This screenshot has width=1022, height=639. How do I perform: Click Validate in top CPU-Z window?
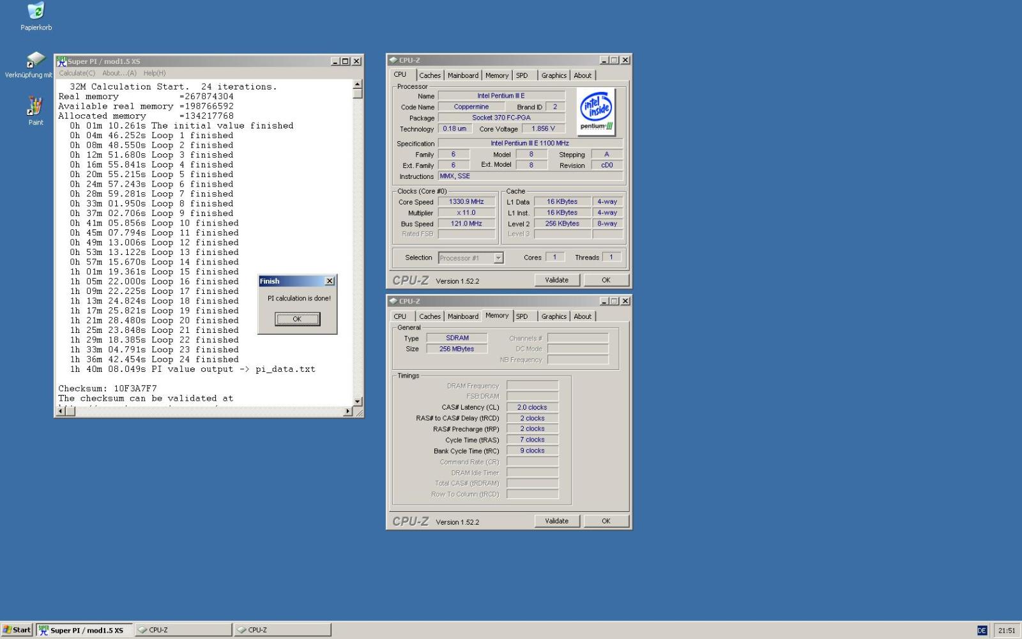coord(556,280)
